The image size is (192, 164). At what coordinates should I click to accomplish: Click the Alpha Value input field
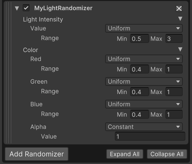tap(150, 136)
